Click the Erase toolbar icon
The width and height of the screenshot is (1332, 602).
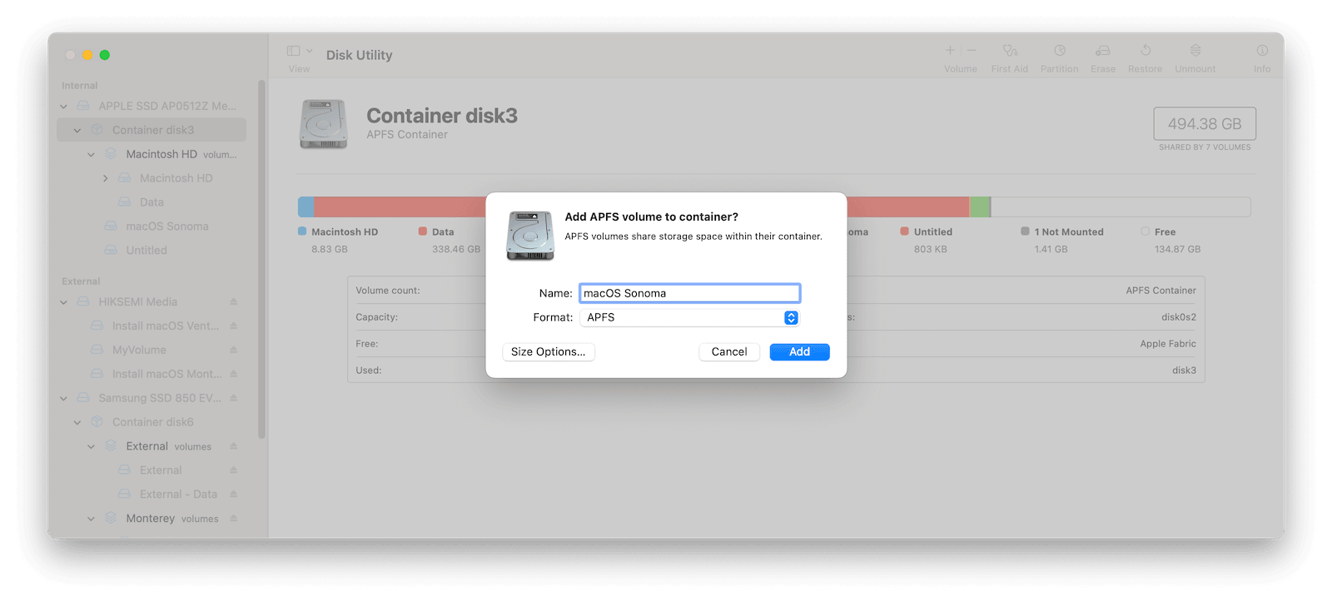[x=1103, y=50]
